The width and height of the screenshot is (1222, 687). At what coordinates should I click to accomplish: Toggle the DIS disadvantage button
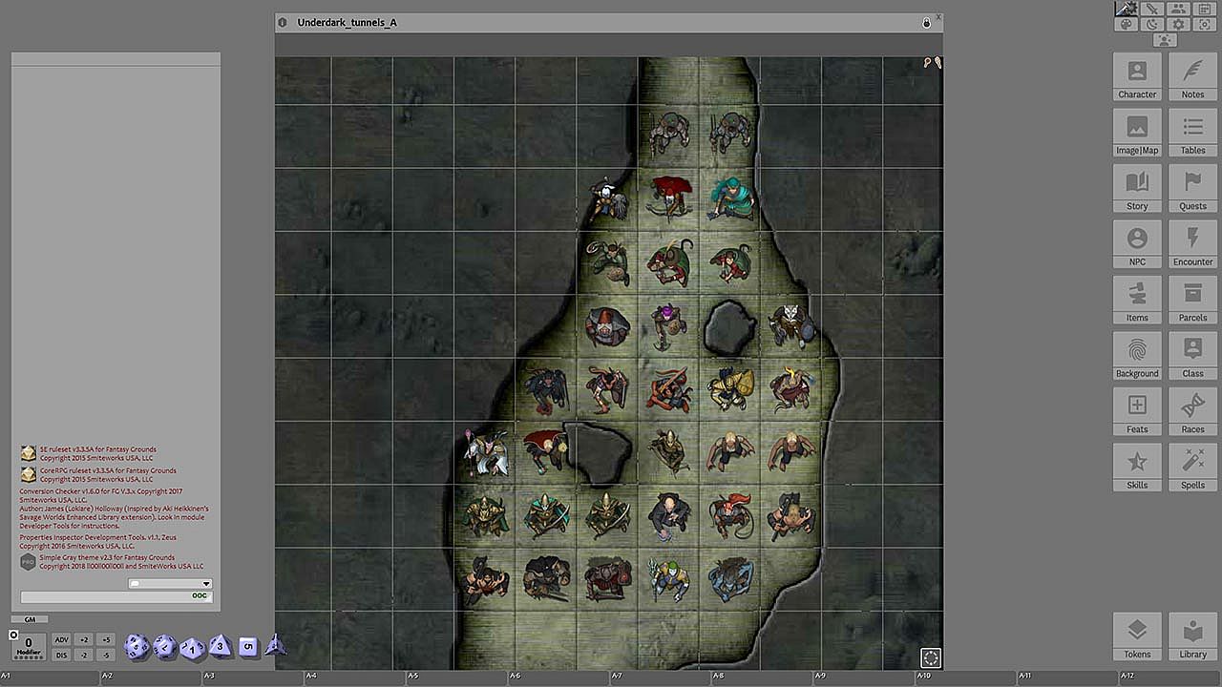click(x=62, y=655)
